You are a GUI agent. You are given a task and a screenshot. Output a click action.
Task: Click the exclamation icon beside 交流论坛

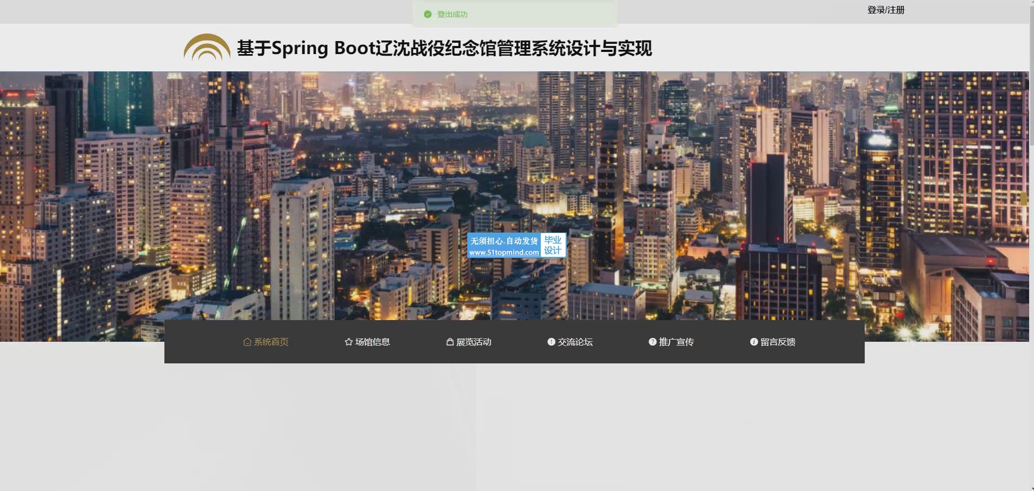(551, 342)
